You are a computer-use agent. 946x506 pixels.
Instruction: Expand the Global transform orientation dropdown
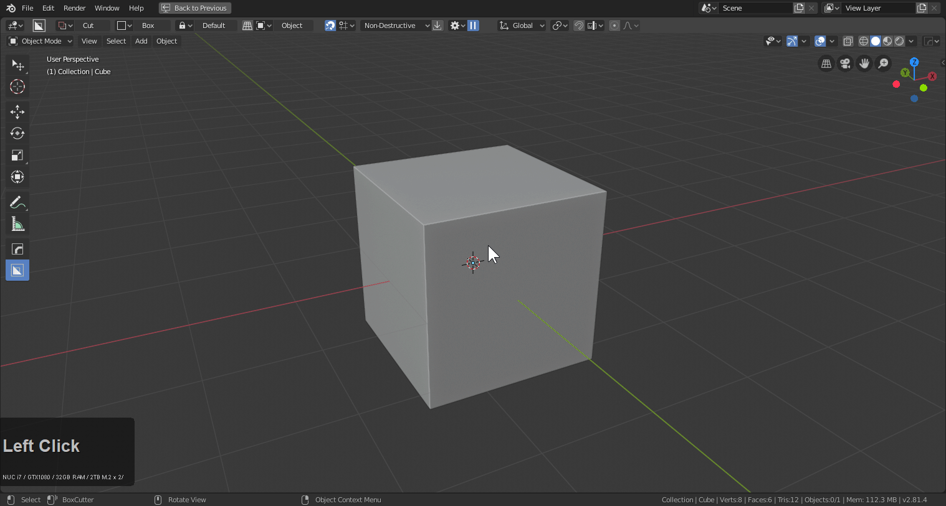522,26
